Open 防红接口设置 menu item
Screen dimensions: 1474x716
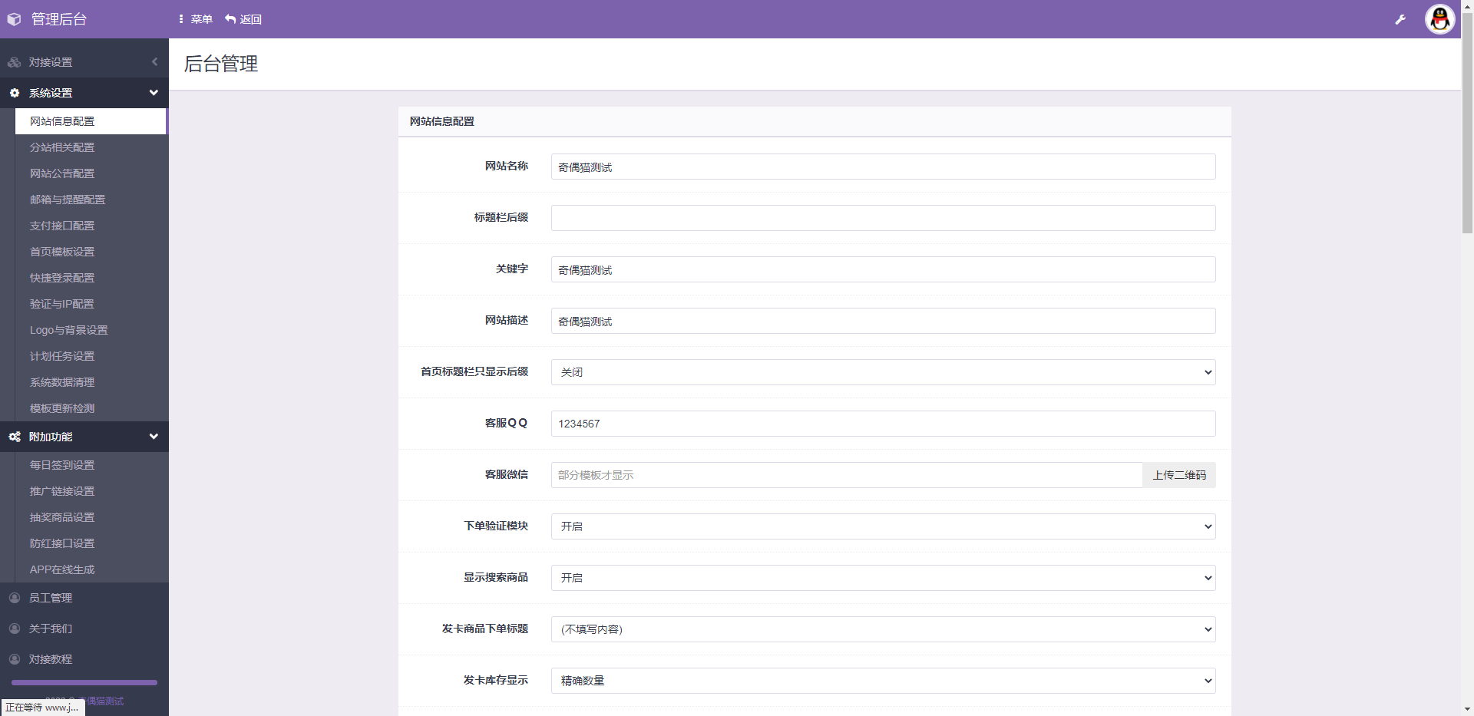[91, 543]
